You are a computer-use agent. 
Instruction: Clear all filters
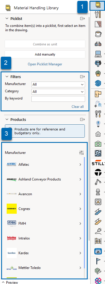(78, 106)
